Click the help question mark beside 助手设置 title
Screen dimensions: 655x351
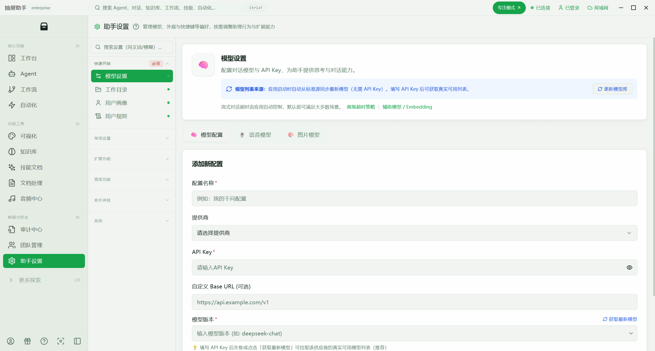136,27
